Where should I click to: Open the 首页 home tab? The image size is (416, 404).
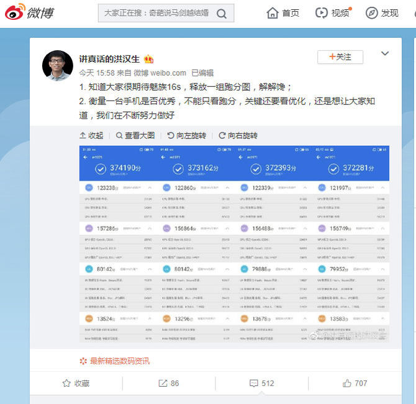point(283,13)
